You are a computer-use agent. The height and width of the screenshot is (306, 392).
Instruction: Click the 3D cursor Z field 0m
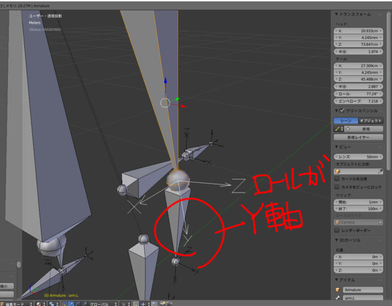pos(359,270)
